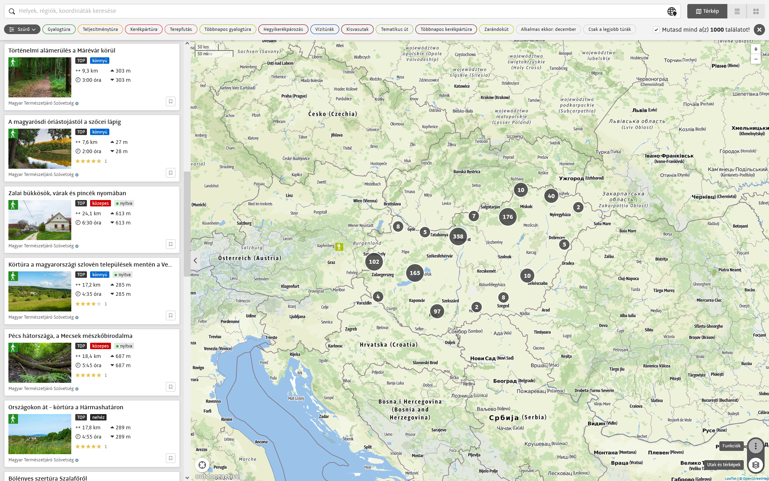Collapse the tour list side panel
This screenshot has height=481, width=769.
(x=195, y=261)
